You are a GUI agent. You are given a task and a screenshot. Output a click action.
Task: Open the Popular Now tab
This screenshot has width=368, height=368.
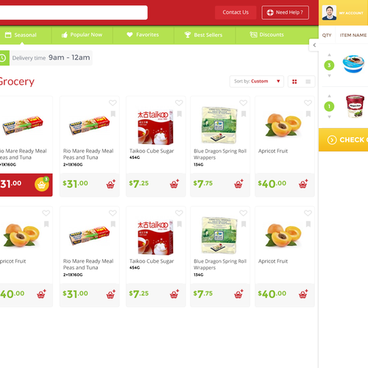pos(82,35)
